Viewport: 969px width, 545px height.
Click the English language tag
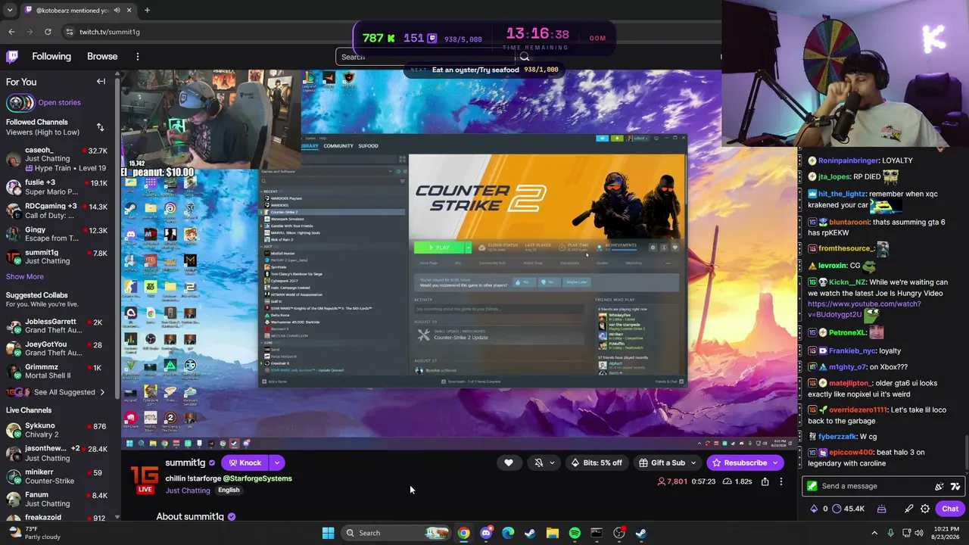(x=229, y=490)
